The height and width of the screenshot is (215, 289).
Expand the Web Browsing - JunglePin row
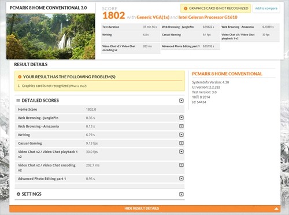pyautogui.click(x=181, y=118)
